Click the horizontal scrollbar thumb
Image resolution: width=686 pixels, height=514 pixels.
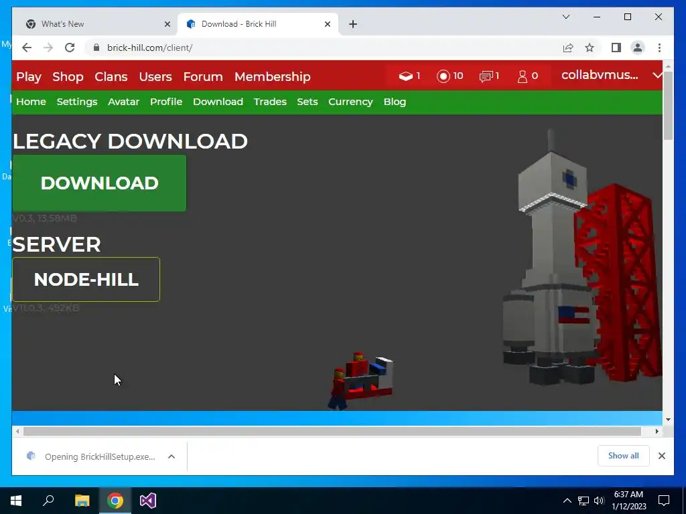pos(332,432)
